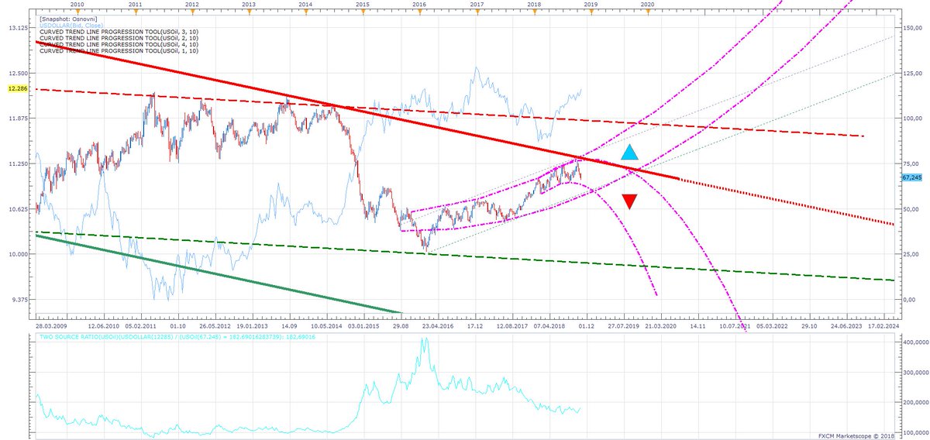Click the 2016 year marker triangle
This screenshot has height=440, width=930.
click(419, 11)
